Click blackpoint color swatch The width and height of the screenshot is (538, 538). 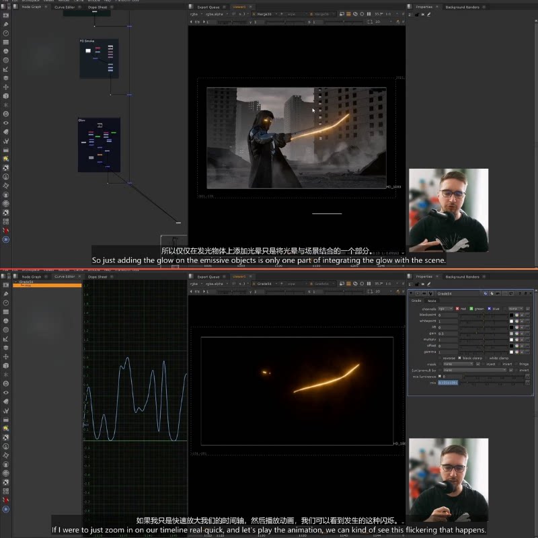tap(511, 315)
